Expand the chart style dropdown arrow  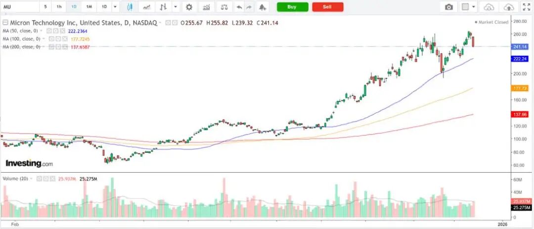[x=175, y=7]
